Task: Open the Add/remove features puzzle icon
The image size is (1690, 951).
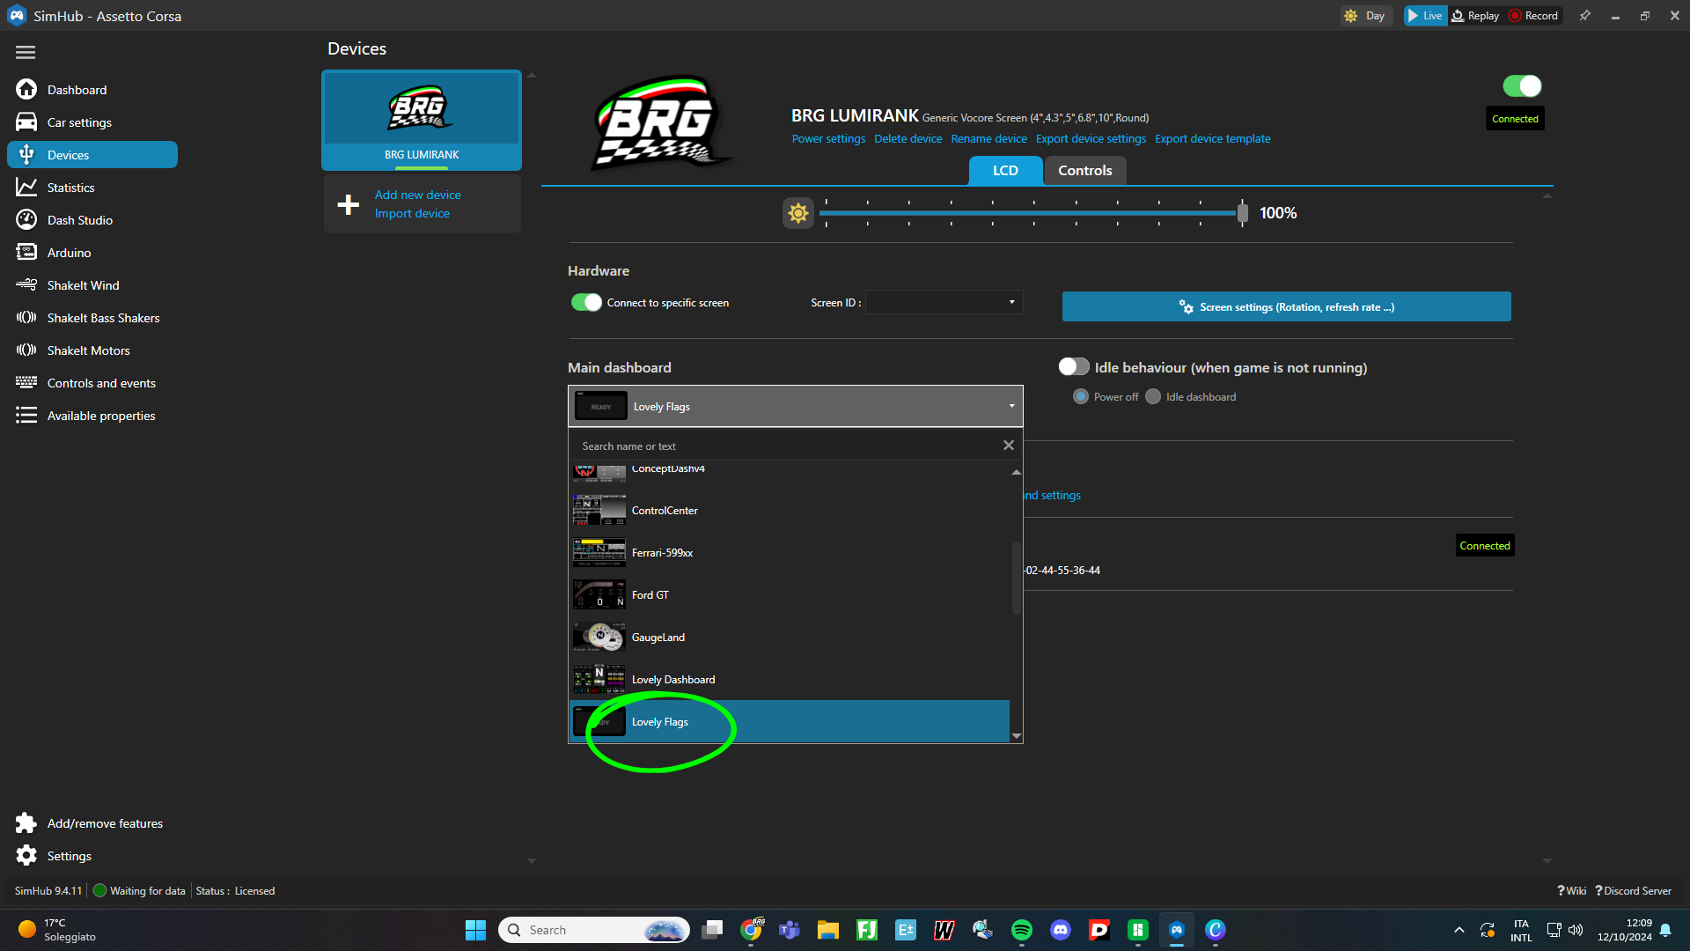Action: pyautogui.click(x=26, y=823)
